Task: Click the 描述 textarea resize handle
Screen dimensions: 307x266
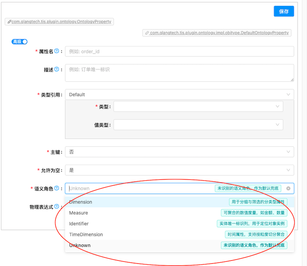Action: [292, 80]
